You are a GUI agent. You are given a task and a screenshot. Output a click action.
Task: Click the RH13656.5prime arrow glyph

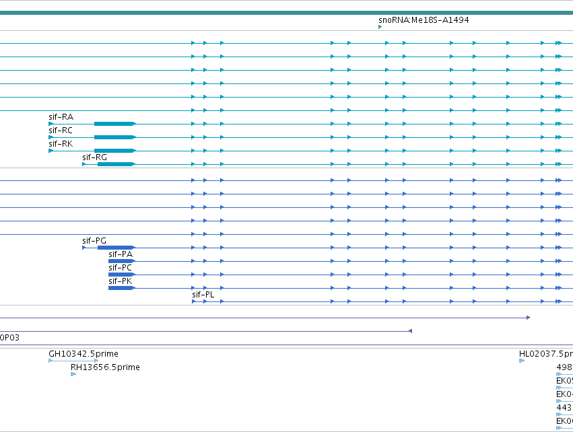click(73, 374)
